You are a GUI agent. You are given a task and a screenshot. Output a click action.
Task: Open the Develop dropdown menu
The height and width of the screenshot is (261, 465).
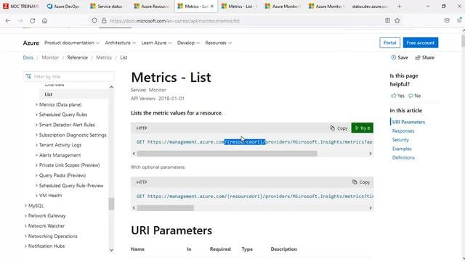(x=188, y=43)
